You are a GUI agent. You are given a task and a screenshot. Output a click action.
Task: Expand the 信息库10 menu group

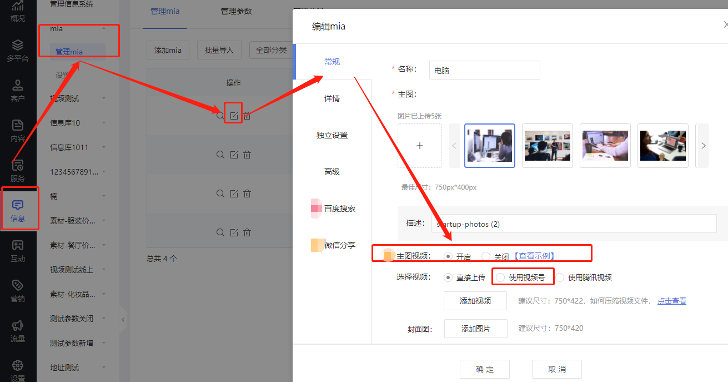coord(104,123)
